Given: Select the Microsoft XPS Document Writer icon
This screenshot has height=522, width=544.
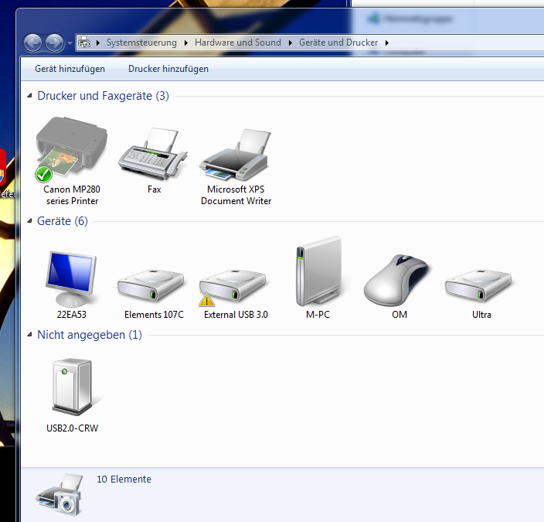Looking at the screenshot, I should point(235,155).
